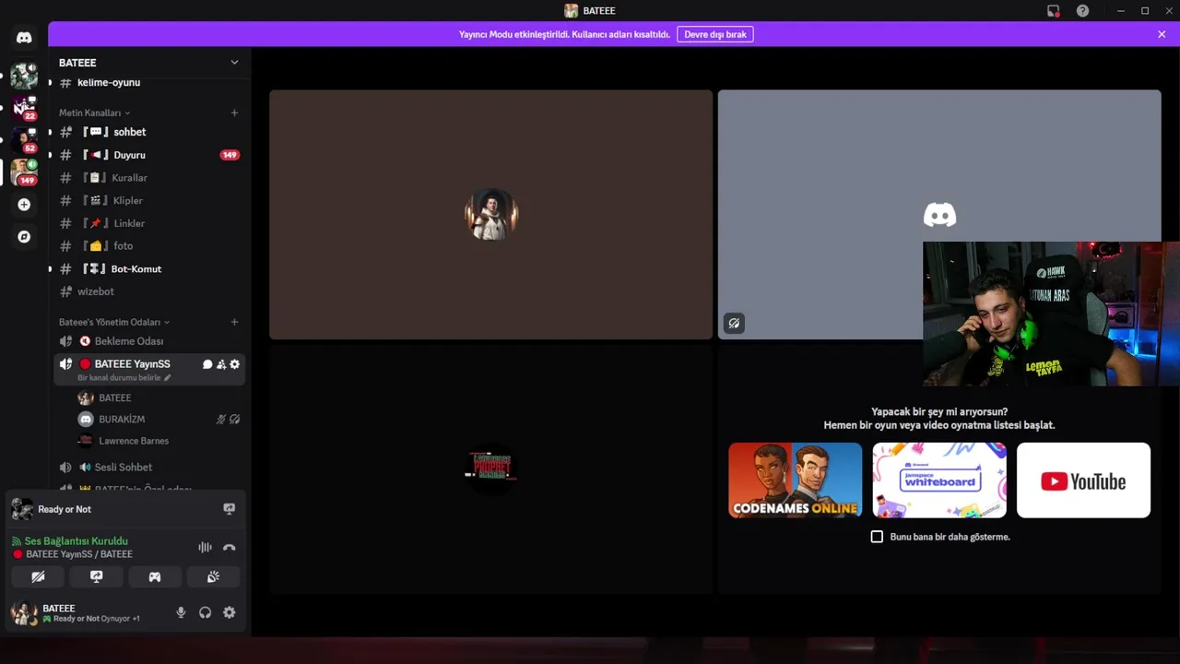Join Sesli Sohbet voice channel
The height and width of the screenshot is (664, 1180).
[147, 468]
